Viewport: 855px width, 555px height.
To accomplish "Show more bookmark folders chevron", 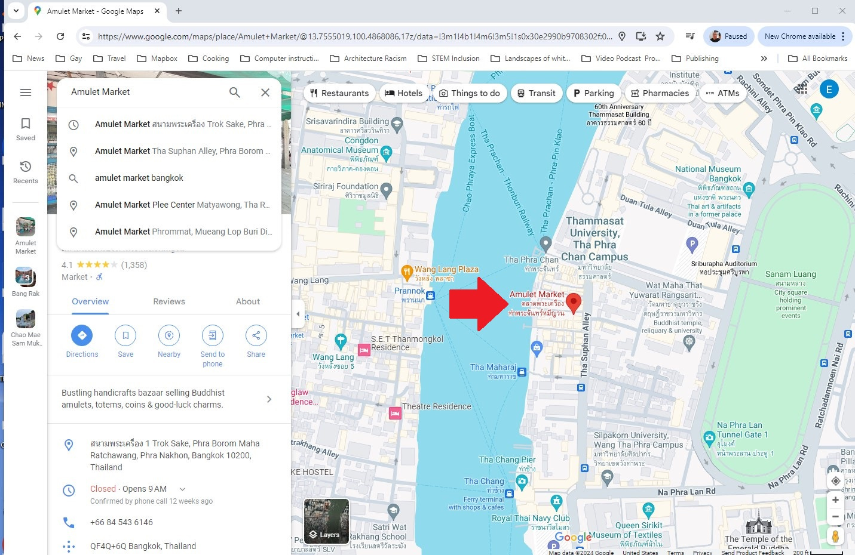I will coord(764,58).
